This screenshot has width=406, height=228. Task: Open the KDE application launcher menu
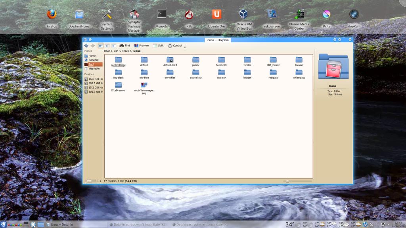pos(3,224)
